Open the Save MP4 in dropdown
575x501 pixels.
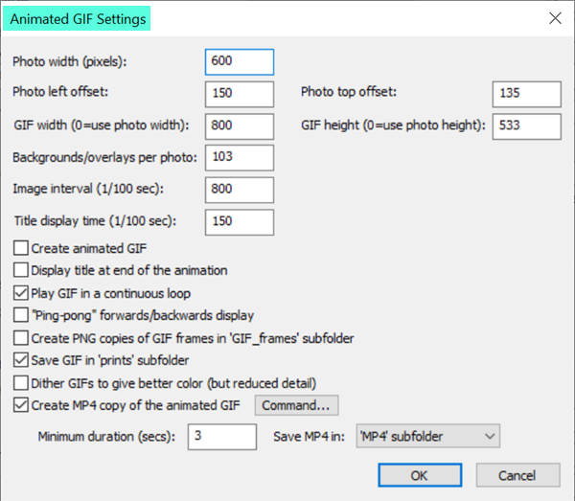(x=428, y=436)
